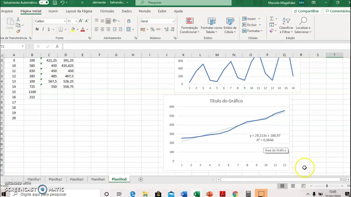351x197 pixels.
Task: Click the Decrease Font Size icon
Action: 87,21
